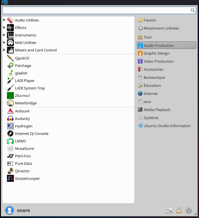Launch Patchage via its icon

point(10,66)
